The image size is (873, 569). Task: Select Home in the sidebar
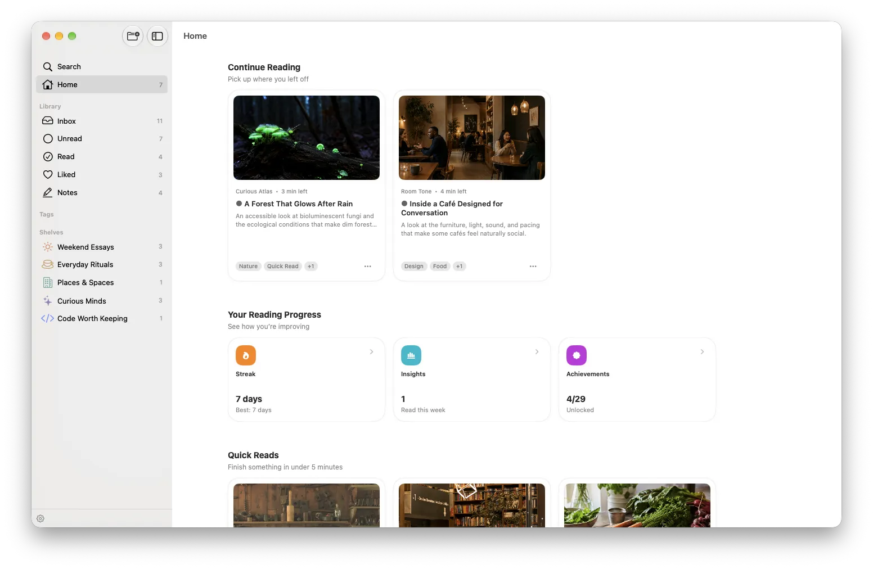click(x=102, y=84)
